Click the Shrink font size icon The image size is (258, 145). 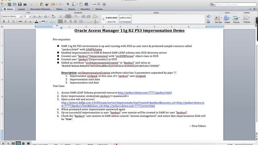[40, 16]
